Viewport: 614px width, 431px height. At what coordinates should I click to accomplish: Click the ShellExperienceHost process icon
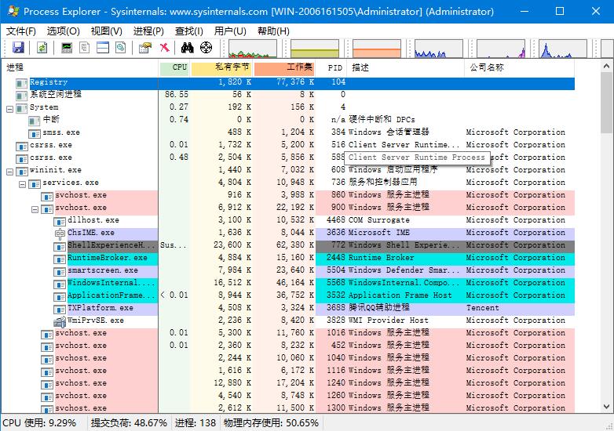(60, 247)
